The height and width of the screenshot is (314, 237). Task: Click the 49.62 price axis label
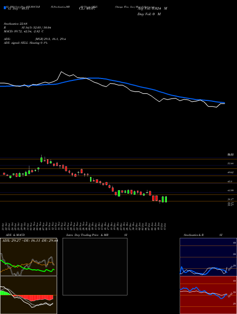pyautogui.click(x=230, y=172)
